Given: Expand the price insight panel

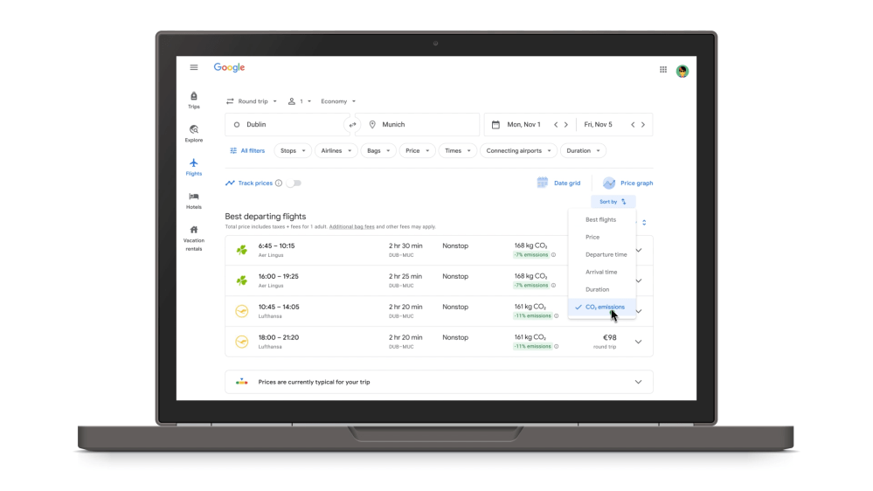Looking at the screenshot, I should 638,382.
